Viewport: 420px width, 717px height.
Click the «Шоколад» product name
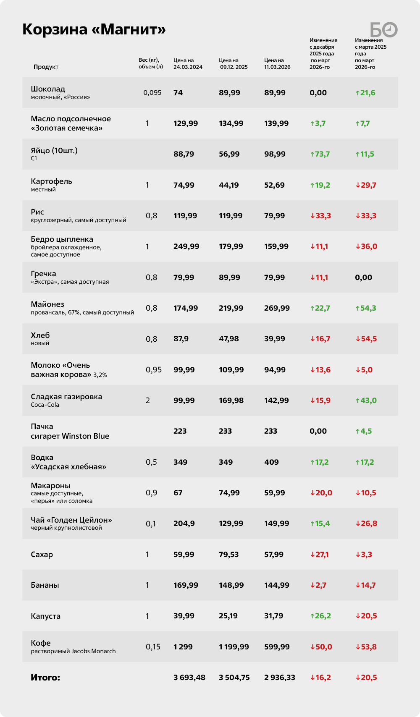[x=48, y=89]
